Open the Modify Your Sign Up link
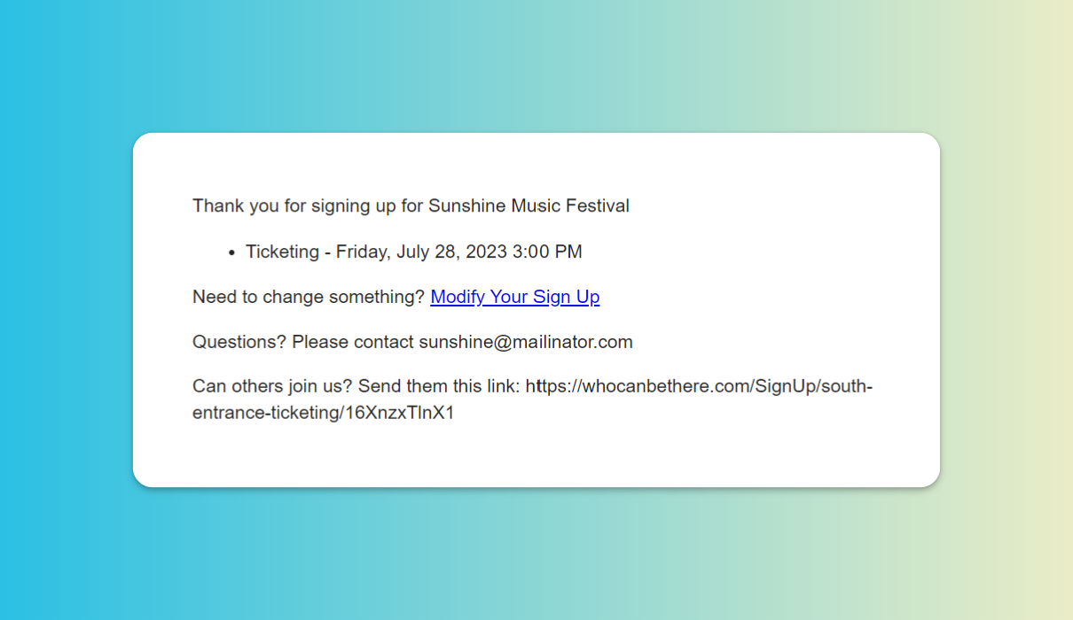Image resolution: width=1073 pixels, height=620 pixels. pyautogui.click(x=515, y=297)
